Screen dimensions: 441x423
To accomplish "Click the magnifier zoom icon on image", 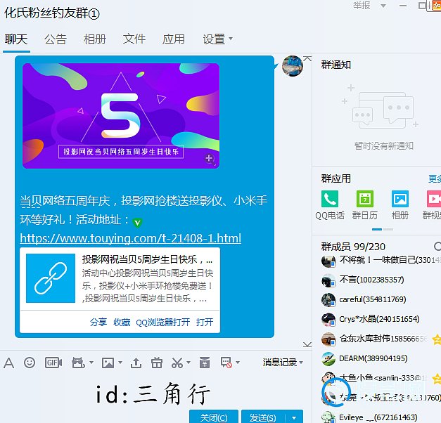I will [x=210, y=159].
